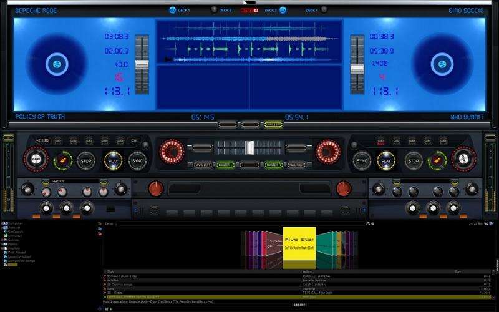The width and height of the screenshot is (499, 312).
Task: Click SYNC on the right deck
Action: (362, 161)
